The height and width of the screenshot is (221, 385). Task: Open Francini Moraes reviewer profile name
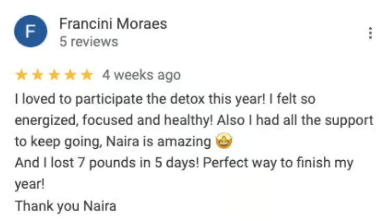coord(113,24)
